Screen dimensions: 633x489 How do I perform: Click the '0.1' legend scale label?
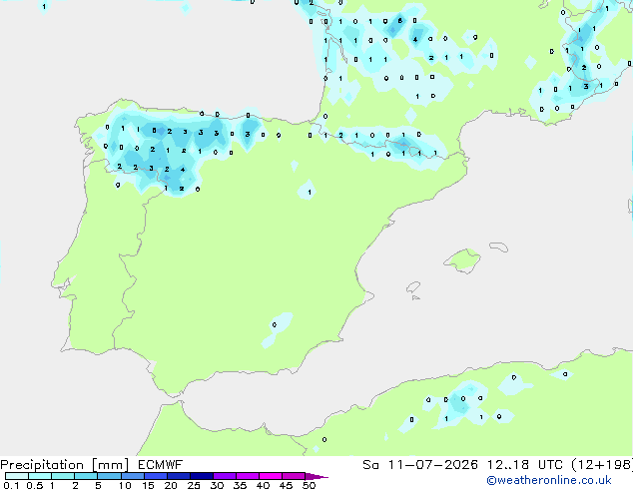click(11, 485)
